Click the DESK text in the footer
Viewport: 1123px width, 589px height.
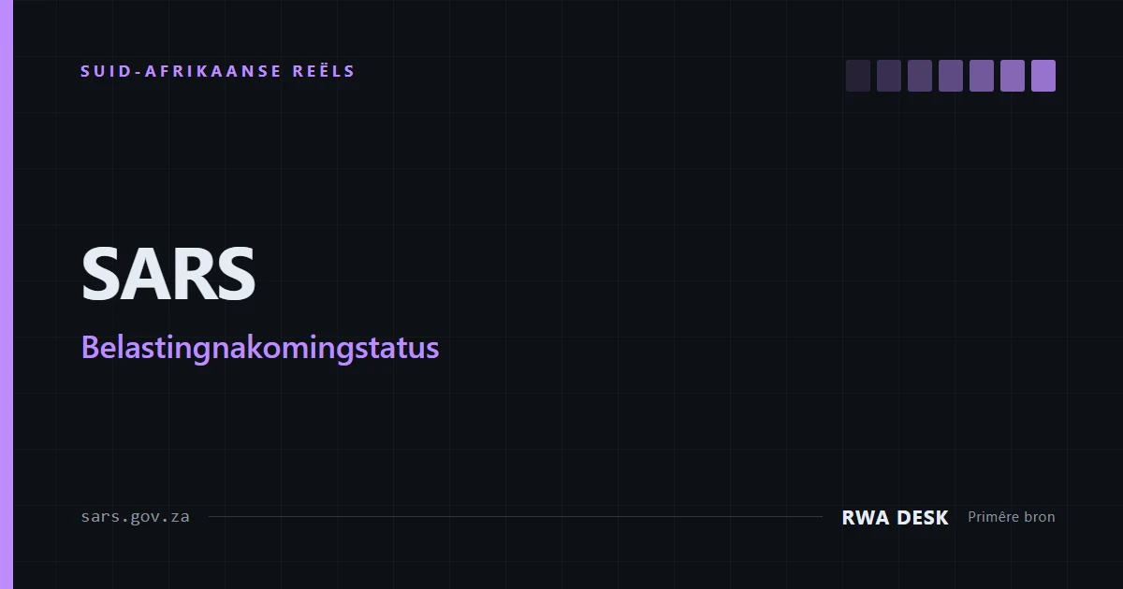[x=922, y=517]
